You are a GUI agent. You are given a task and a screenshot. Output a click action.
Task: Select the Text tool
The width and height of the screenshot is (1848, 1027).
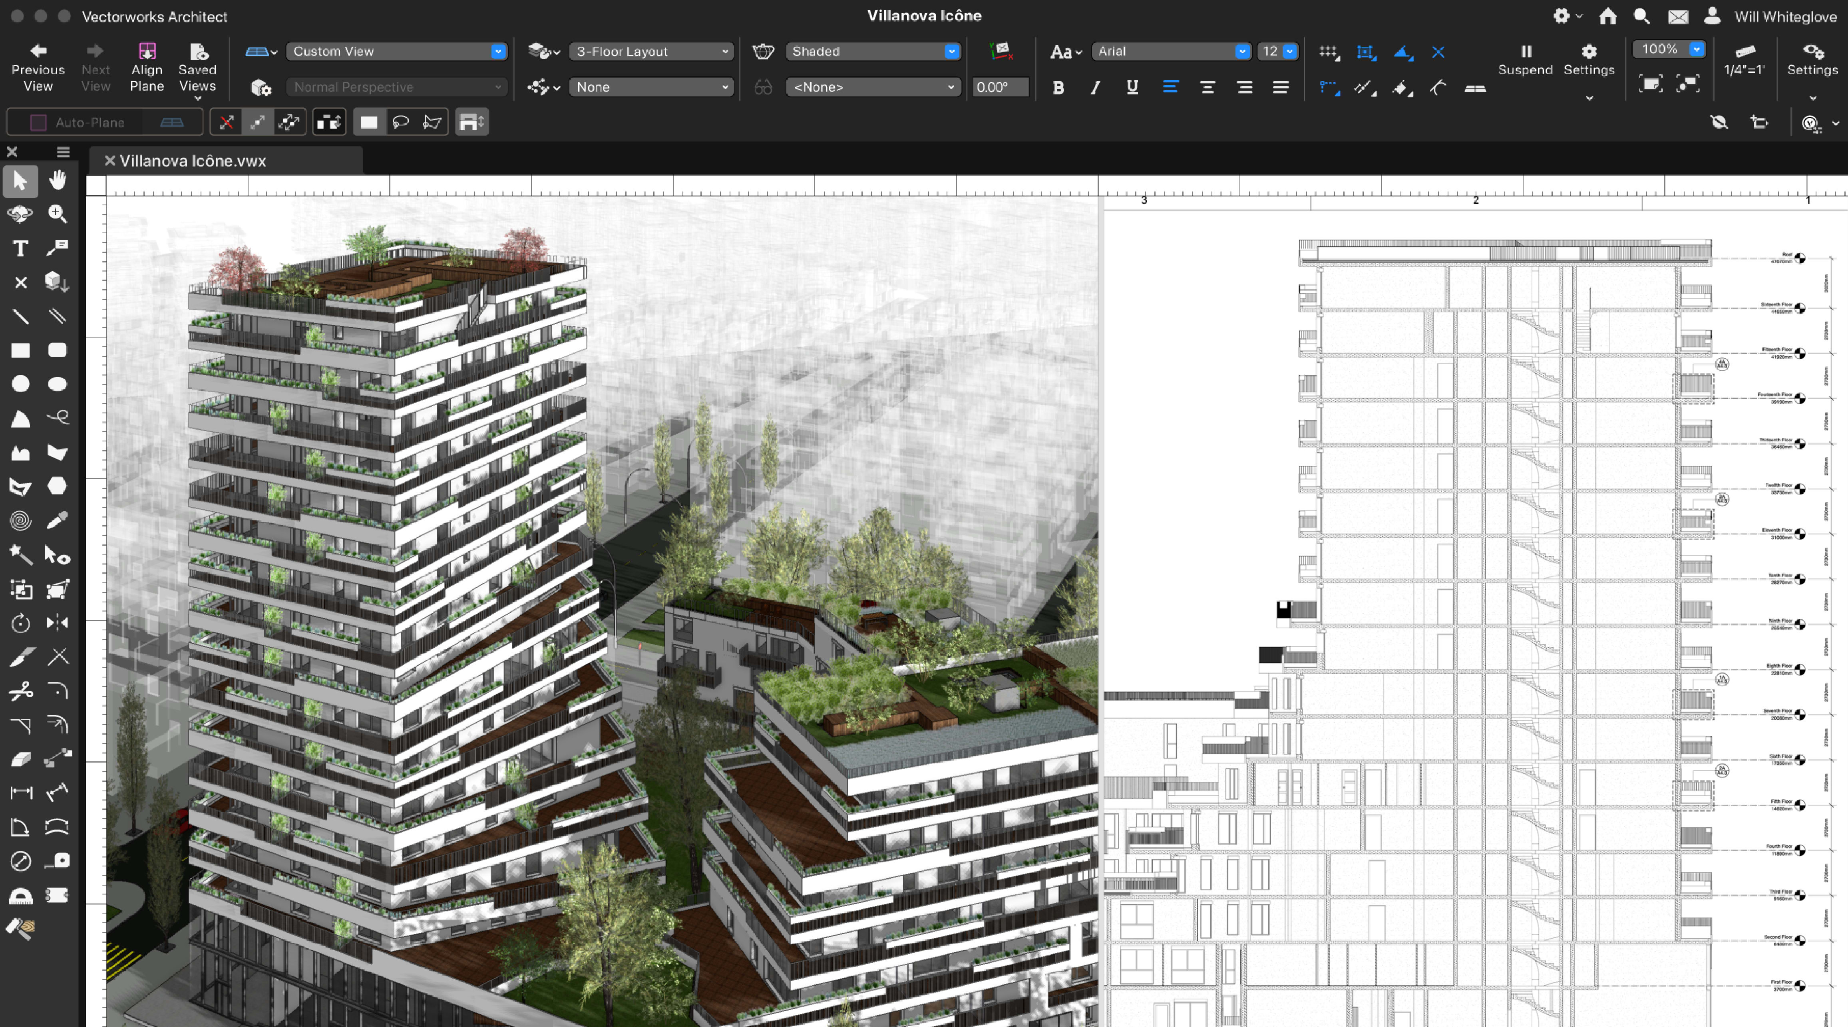coord(20,248)
